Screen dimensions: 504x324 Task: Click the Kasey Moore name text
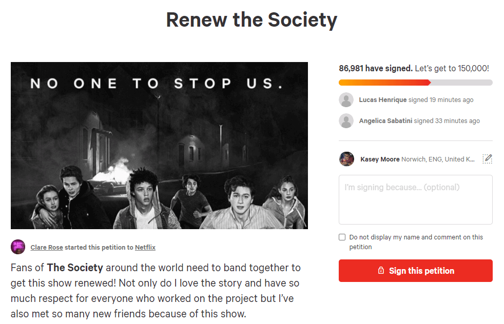pos(380,159)
